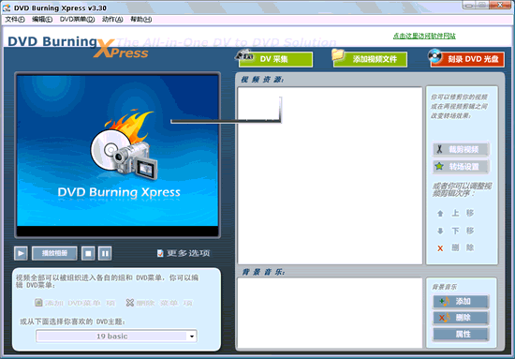Click the down arrow icon beside 下移
Viewport: 515px width, 359px height.
click(440, 232)
